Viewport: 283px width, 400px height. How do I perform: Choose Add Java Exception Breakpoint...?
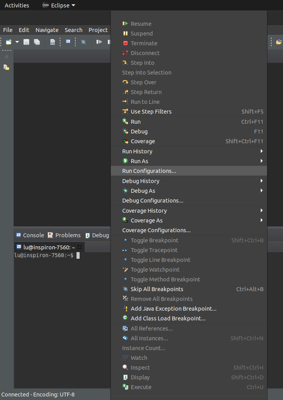pyautogui.click(x=189, y=309)
